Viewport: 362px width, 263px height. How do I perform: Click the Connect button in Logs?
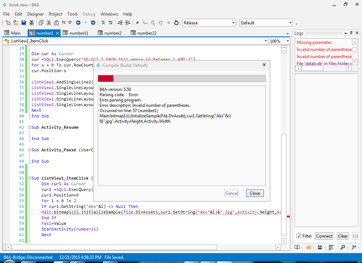pyautogui.click(x=324, y=236)
